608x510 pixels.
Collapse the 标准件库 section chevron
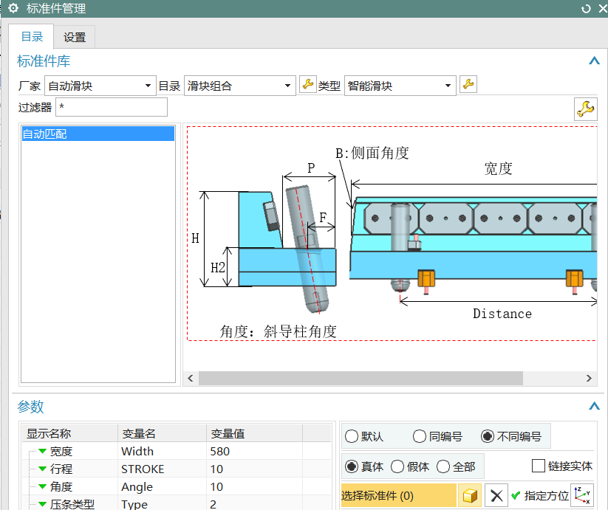(x=594, y=61)
